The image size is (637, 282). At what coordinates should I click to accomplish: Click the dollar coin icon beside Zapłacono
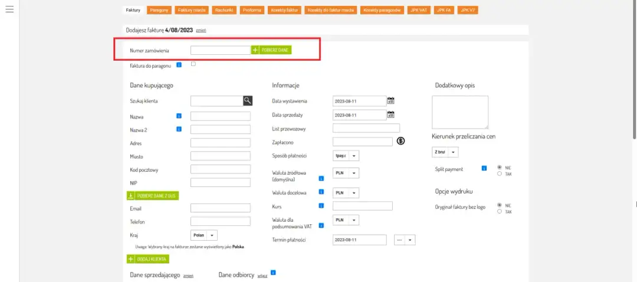(x=400, y=141)
